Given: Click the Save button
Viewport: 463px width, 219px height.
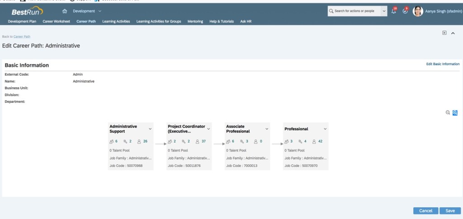Looking at the screenshot, I should click(x=450, y=211).
